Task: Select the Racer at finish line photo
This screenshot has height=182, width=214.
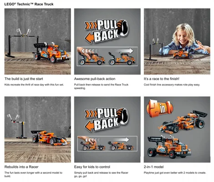Action: point(38,130)
